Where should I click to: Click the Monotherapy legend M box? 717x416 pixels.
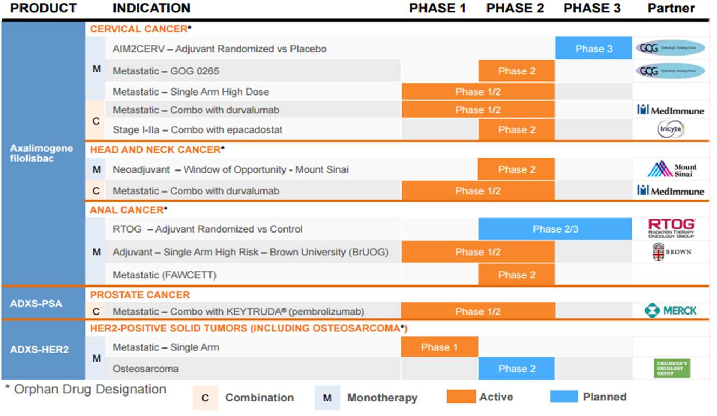coord(327,398)
